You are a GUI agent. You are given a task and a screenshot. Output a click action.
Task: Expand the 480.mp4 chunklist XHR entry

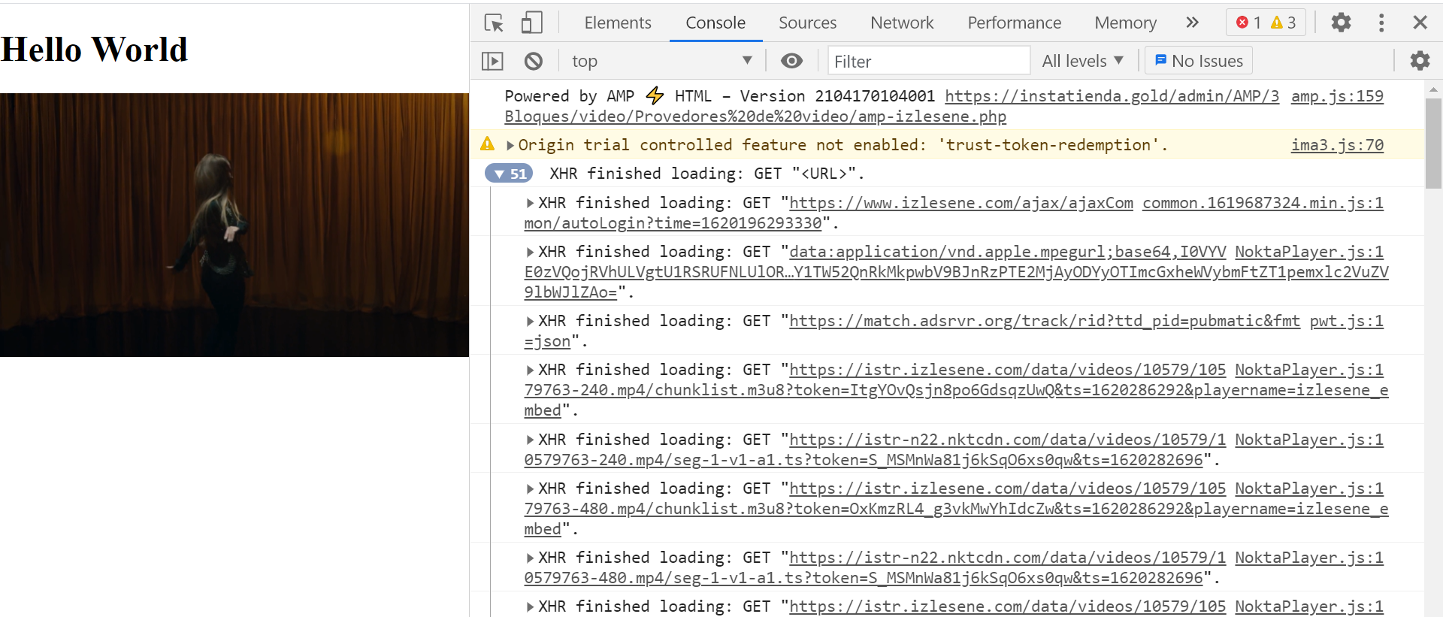[x=530, y=488]
